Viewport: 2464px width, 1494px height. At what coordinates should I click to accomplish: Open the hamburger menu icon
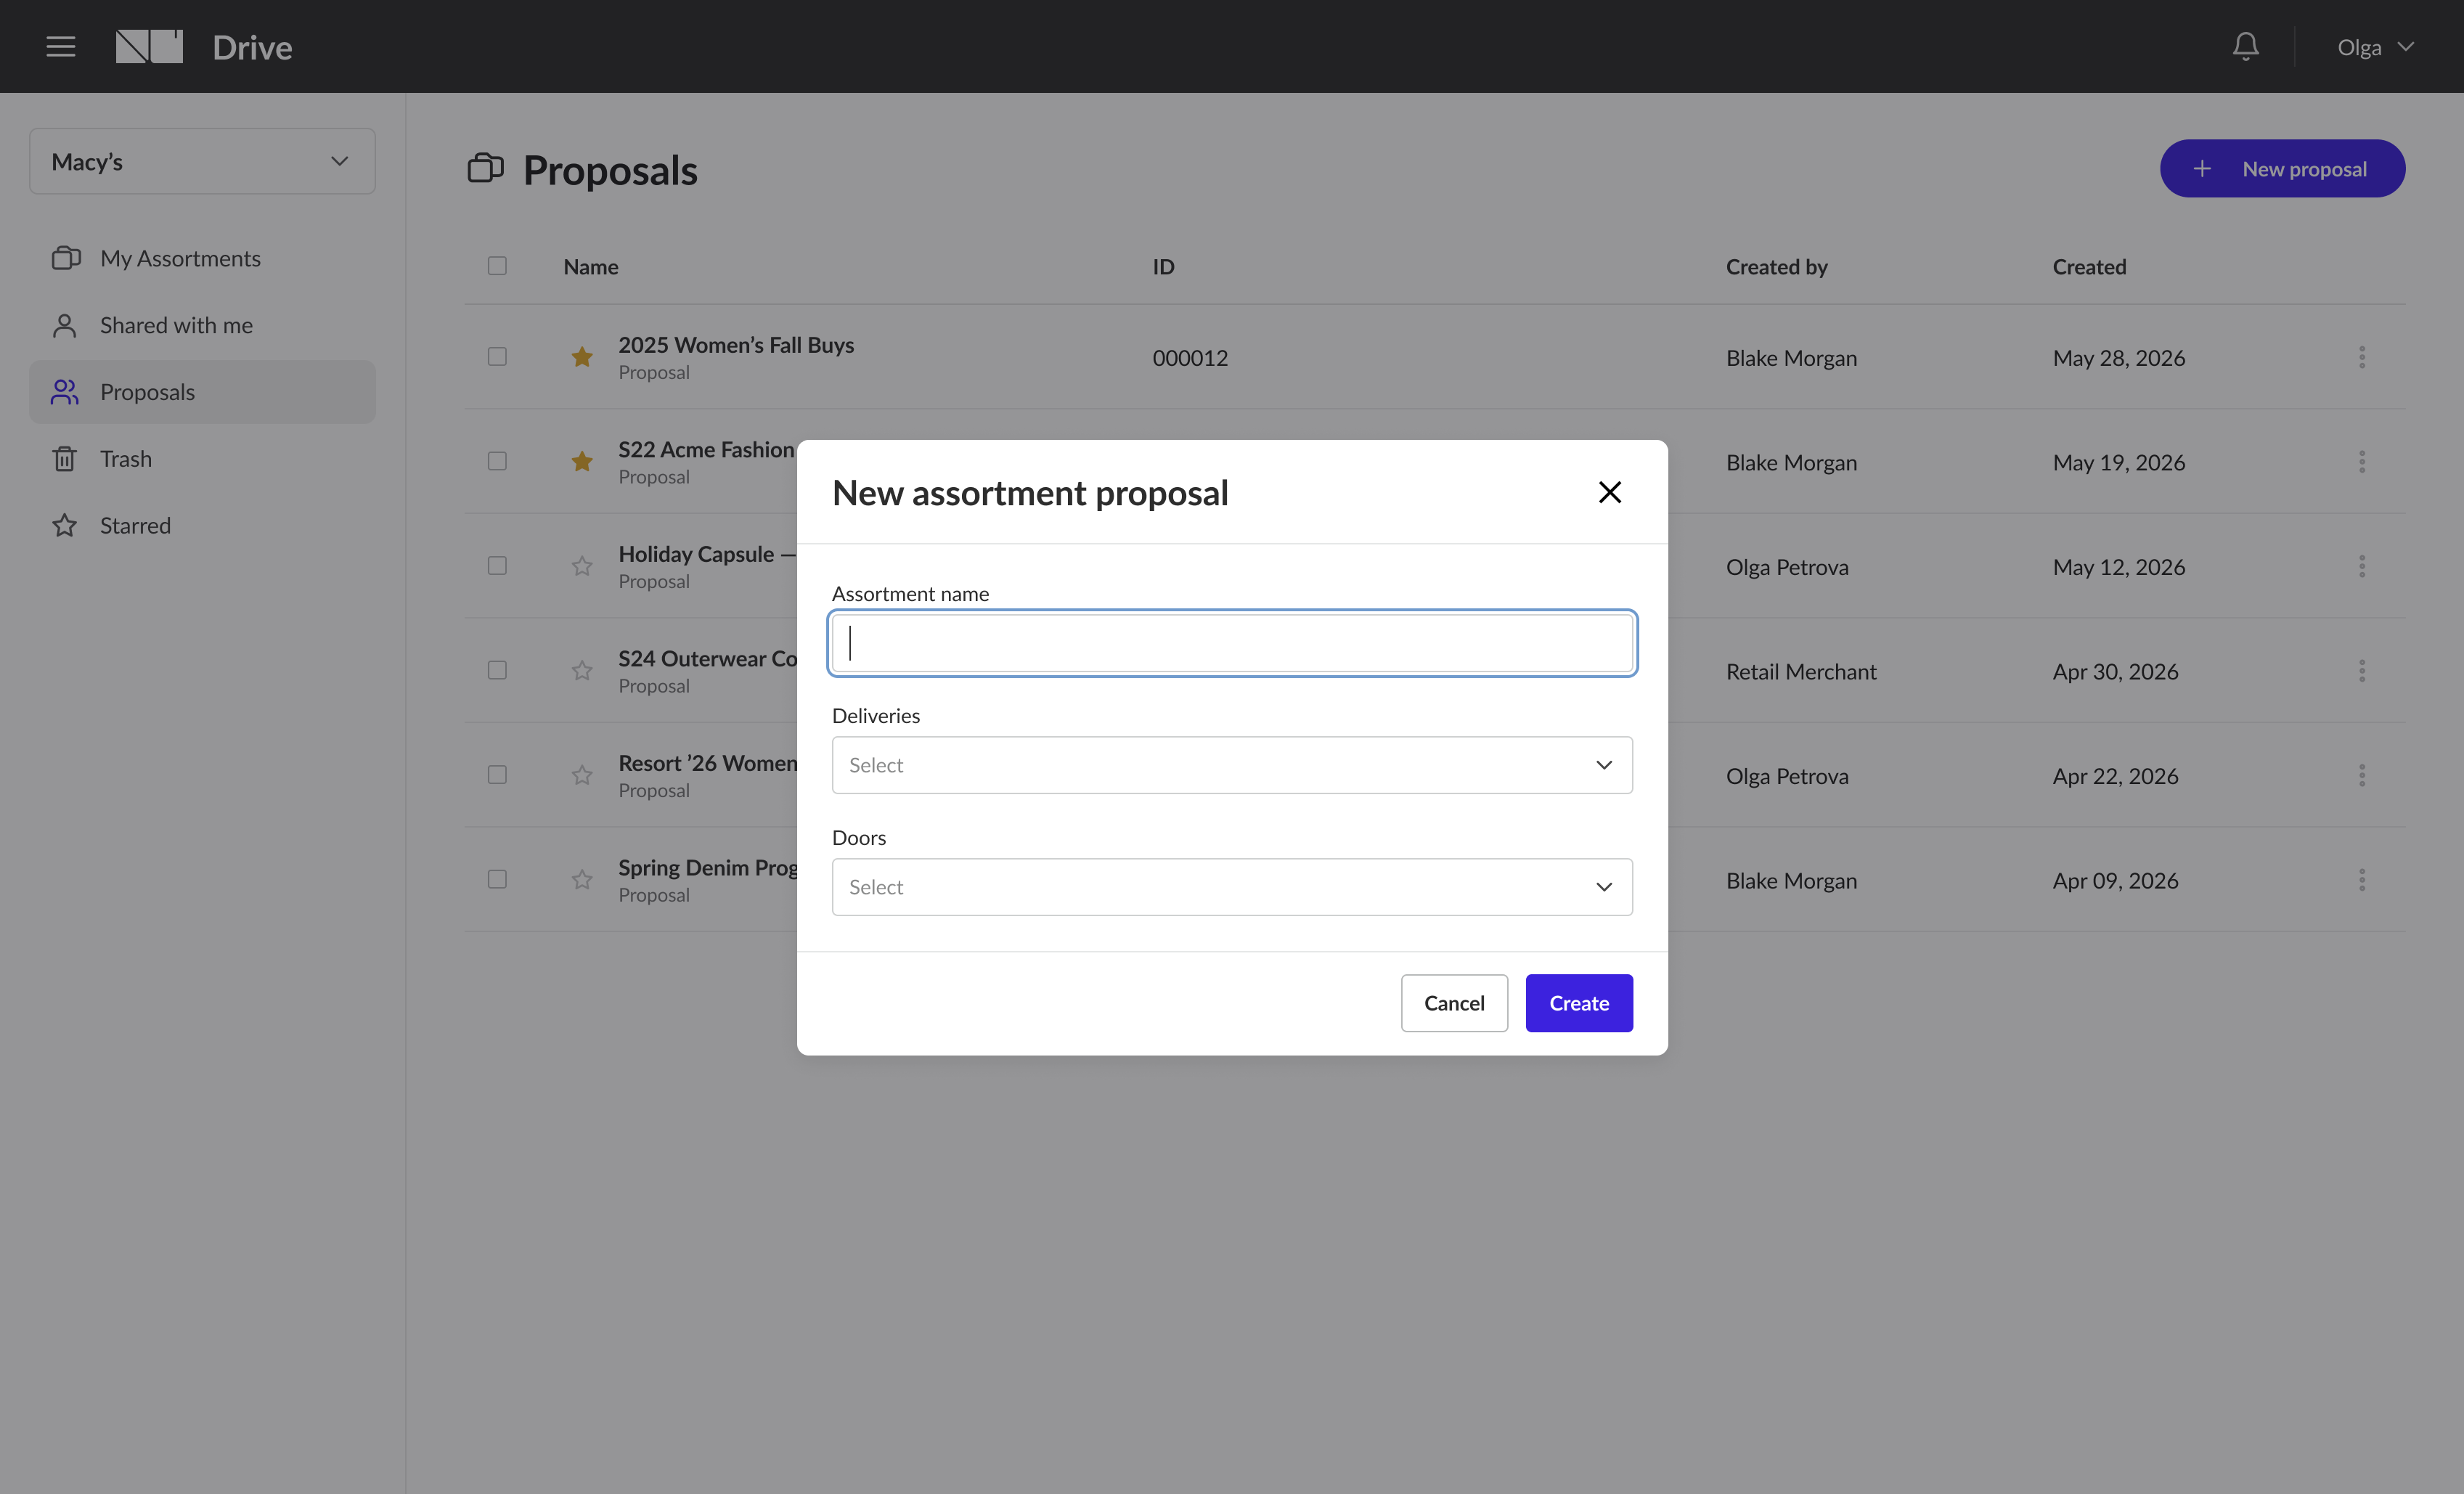pyautogui.click(x=61, y=46)
